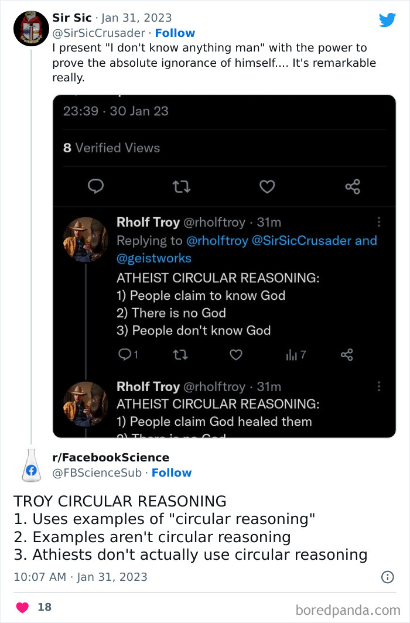Like the tweet with the heart outline
Screen dimensions: 410x623
click(x=267, y=186)
